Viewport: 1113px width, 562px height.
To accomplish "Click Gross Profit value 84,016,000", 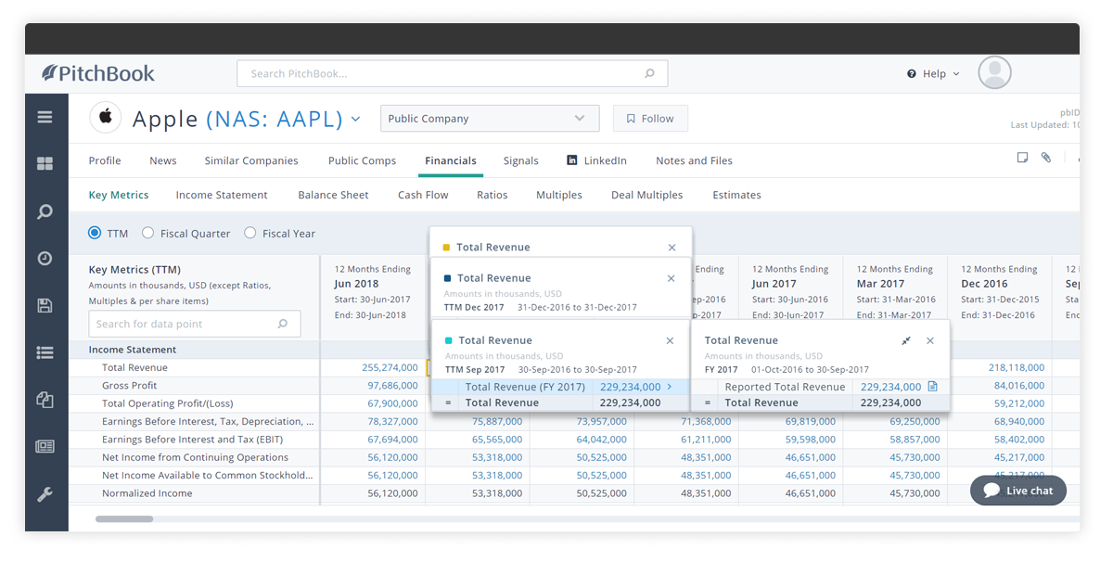I will point(1019,386).
